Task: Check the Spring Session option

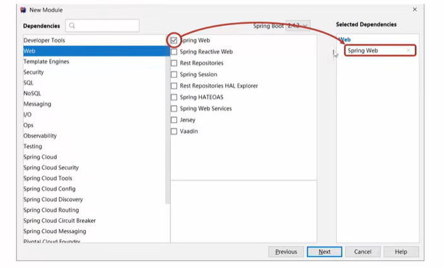Action: click(x=174, y=75)
